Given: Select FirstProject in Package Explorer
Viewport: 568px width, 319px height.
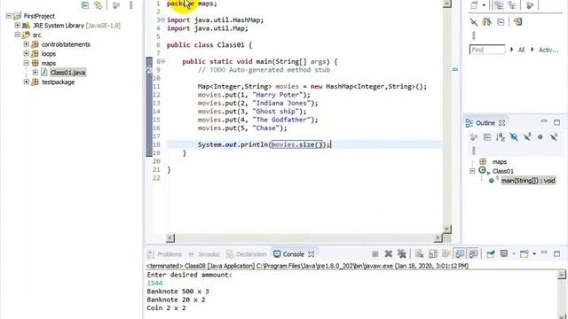Looking at the screenshot, I should tap(39, 16).
